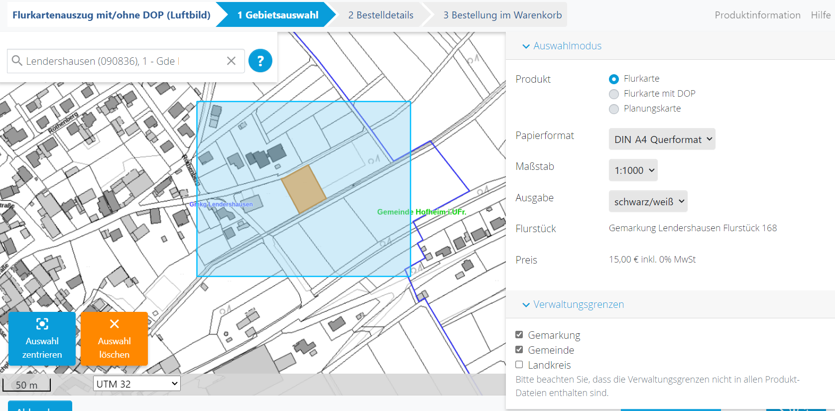Screen dimensions: 835x411
Task: Collapse the Auswahlmodus section
Action: tap(562, 46)
